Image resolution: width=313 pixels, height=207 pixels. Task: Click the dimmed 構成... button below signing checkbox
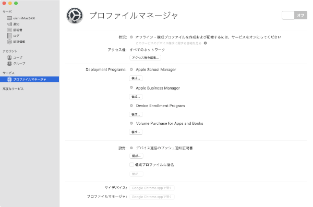(x=136, y=174)
